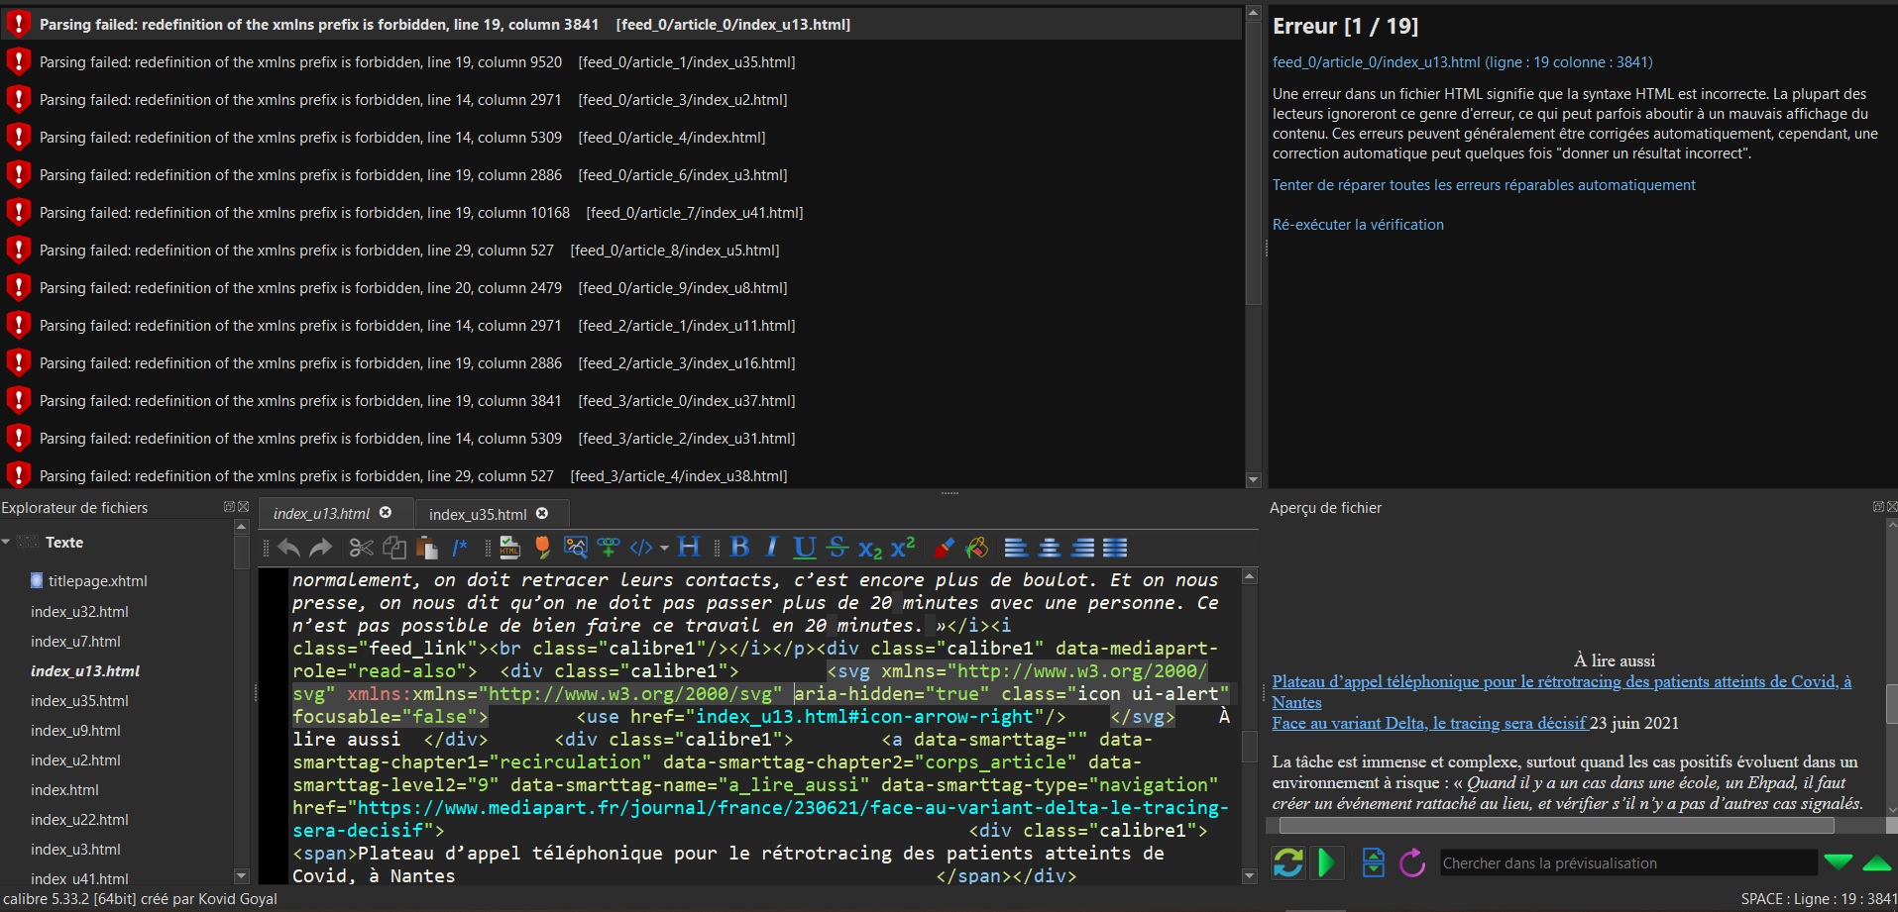
Task: Click the Bold formatting icon
Action: pos(739,548)
